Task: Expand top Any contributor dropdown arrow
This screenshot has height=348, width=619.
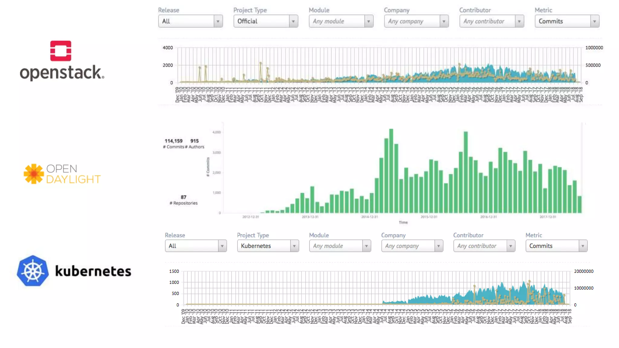Action: coord(519,21)
